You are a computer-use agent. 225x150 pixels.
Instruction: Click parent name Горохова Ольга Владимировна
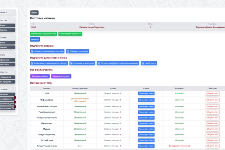click(211, 27)
